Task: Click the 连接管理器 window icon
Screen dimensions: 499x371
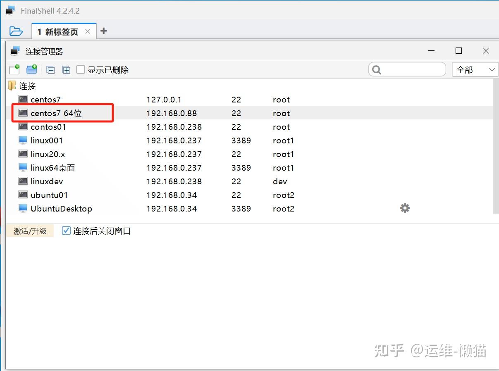Action: click(15, 50)
